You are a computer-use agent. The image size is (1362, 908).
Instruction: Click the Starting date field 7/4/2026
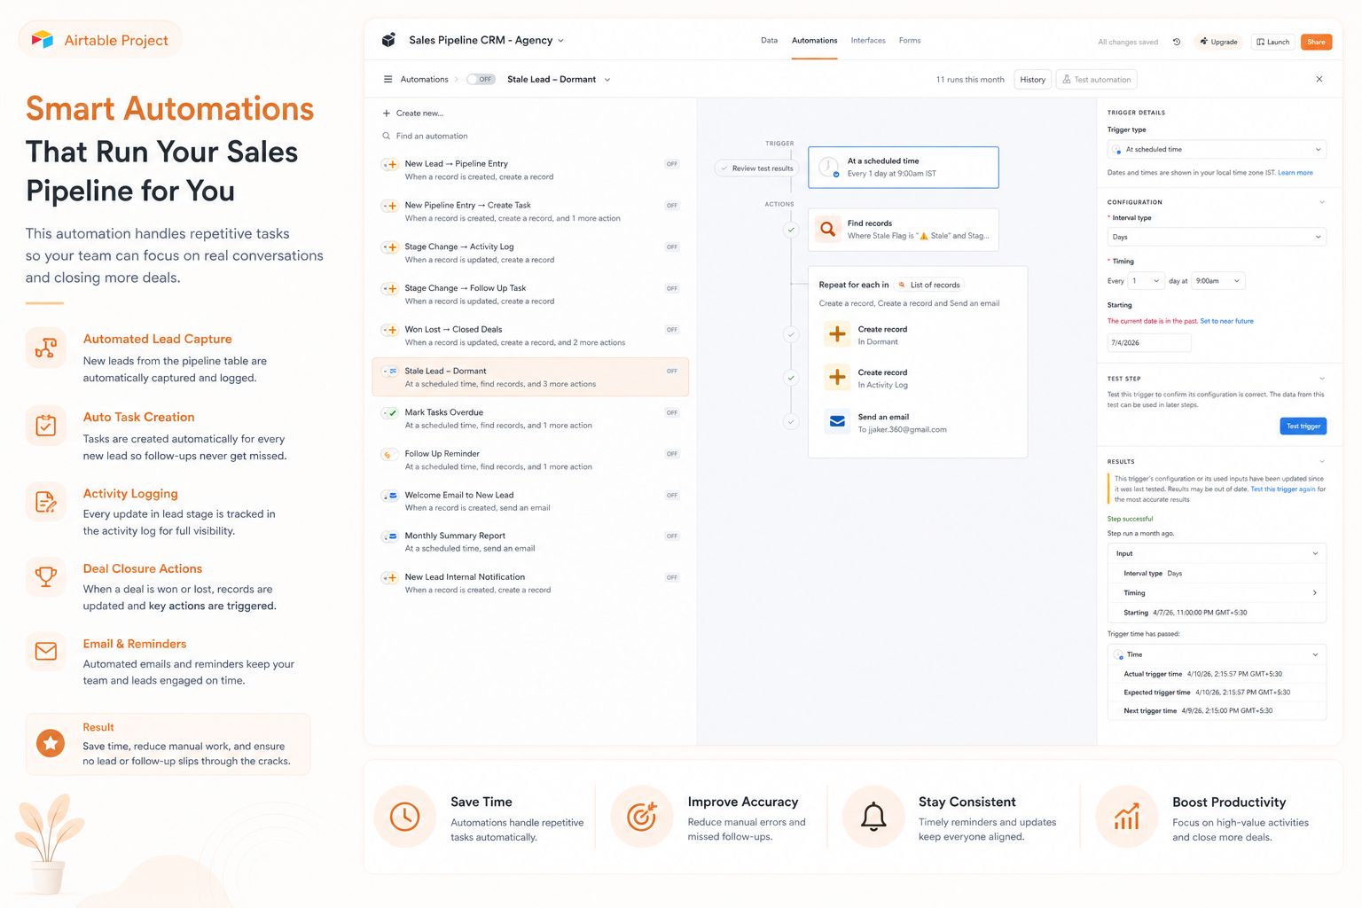1149,342
